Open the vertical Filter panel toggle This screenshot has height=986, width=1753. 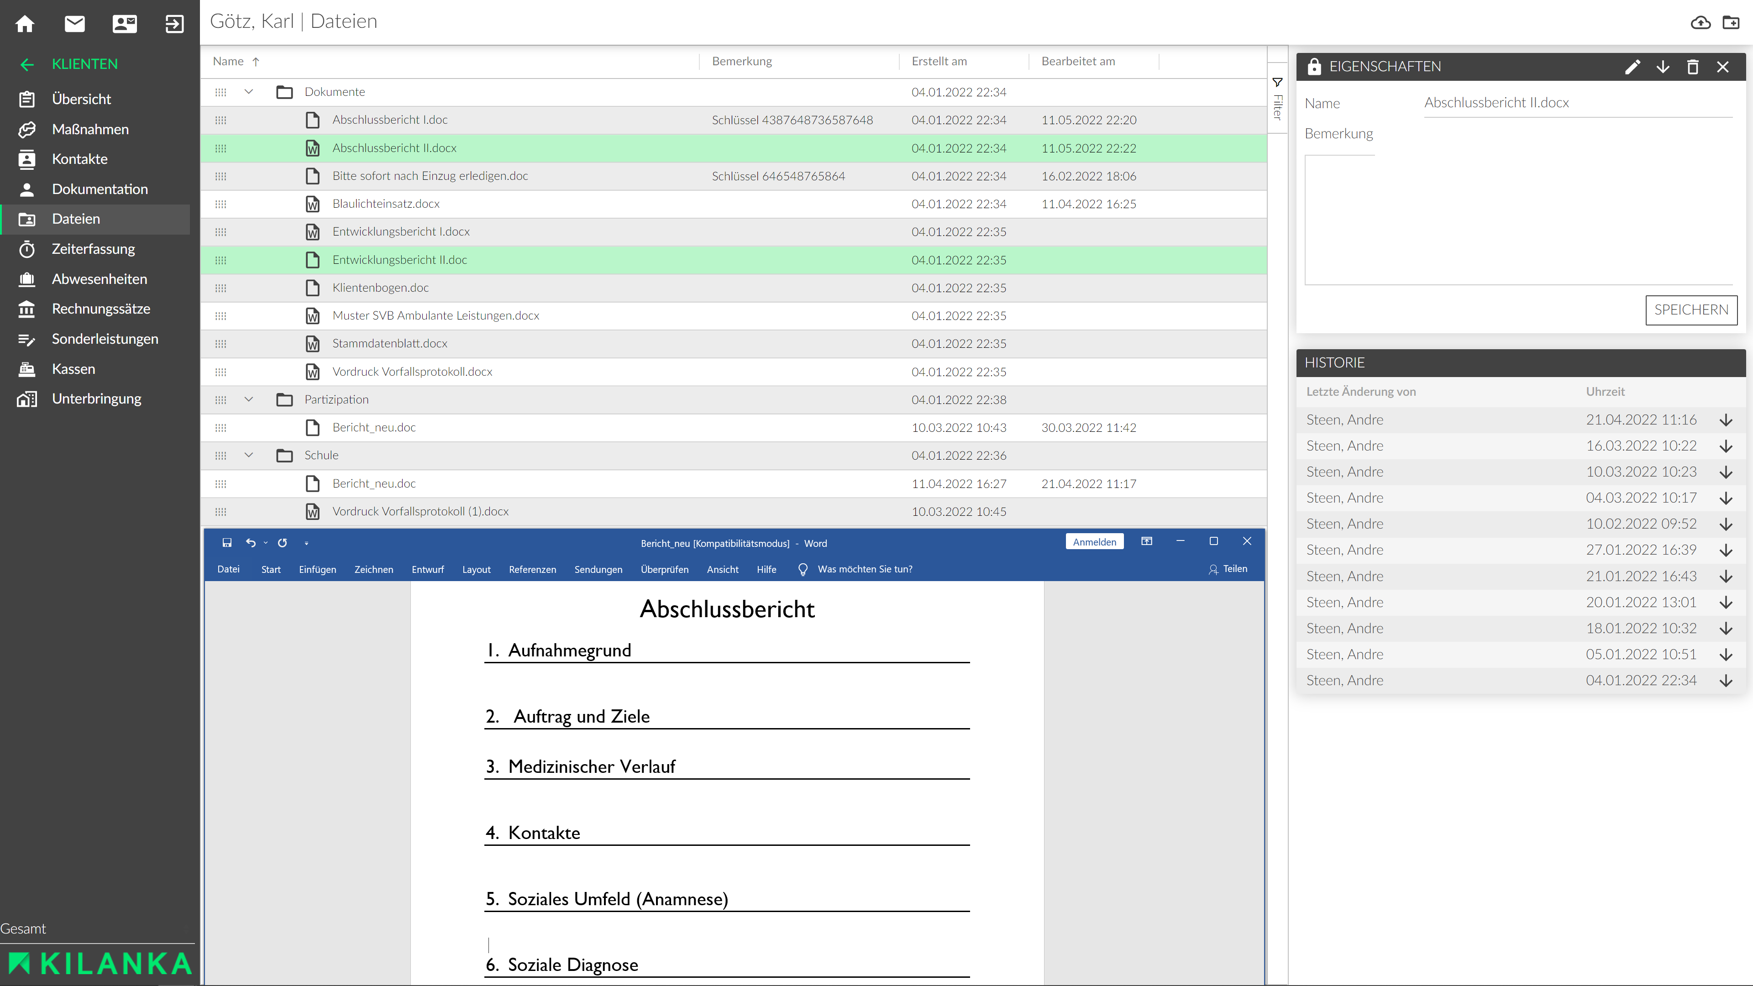point(1277,99)
